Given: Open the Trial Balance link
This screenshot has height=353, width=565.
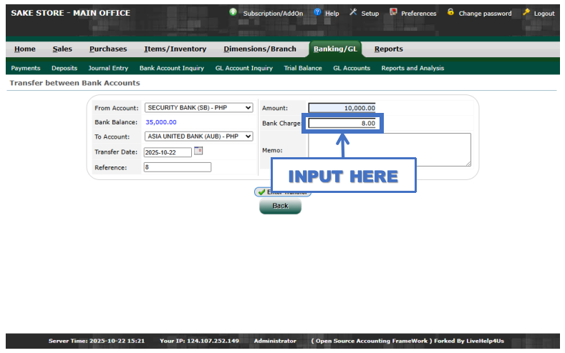Looking at the screenshot, I should (x=303, y=69).
